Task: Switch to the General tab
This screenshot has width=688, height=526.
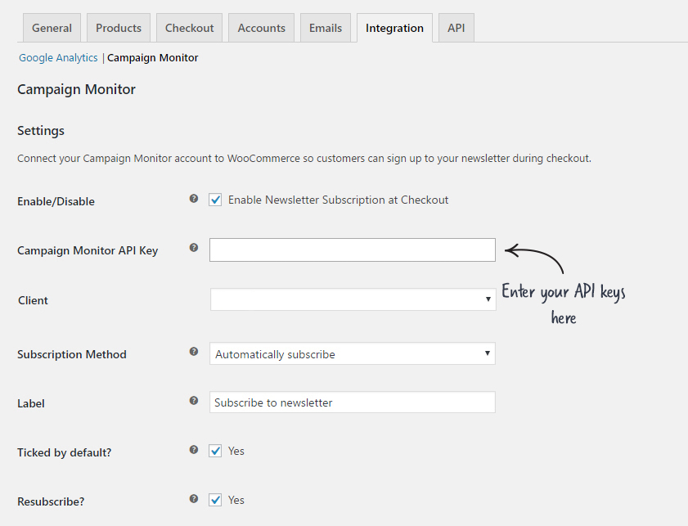Action: coord(52,28)
